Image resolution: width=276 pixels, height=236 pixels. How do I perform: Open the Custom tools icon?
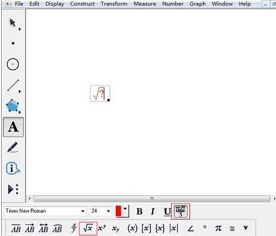13,189
